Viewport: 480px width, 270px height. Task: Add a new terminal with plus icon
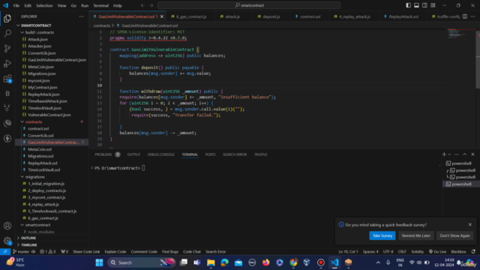[444, 154]
